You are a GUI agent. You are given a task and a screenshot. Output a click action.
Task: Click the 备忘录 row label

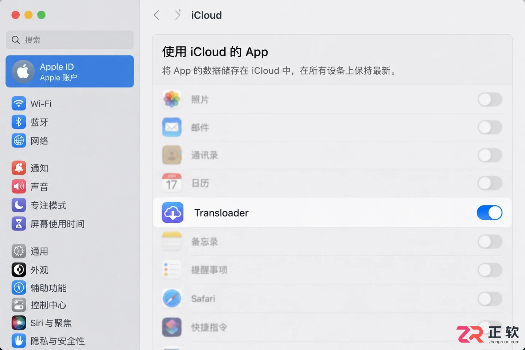click(205, 241)
